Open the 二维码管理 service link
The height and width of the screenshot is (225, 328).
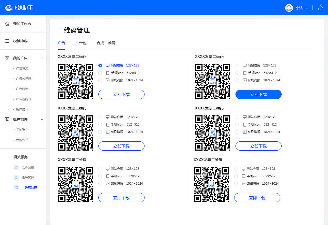pos(29,188)
